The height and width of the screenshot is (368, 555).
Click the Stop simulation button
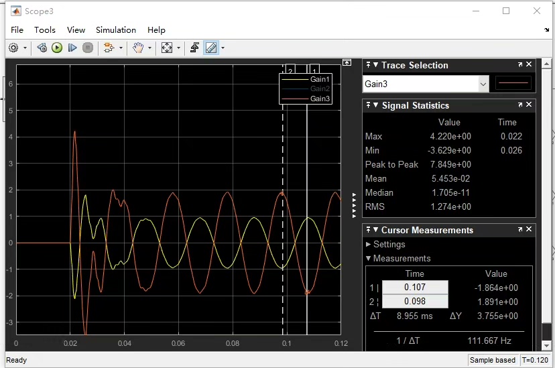[x=88, y=48]
